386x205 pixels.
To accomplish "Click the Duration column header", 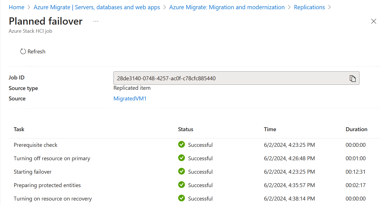I will tap(356, 129).
